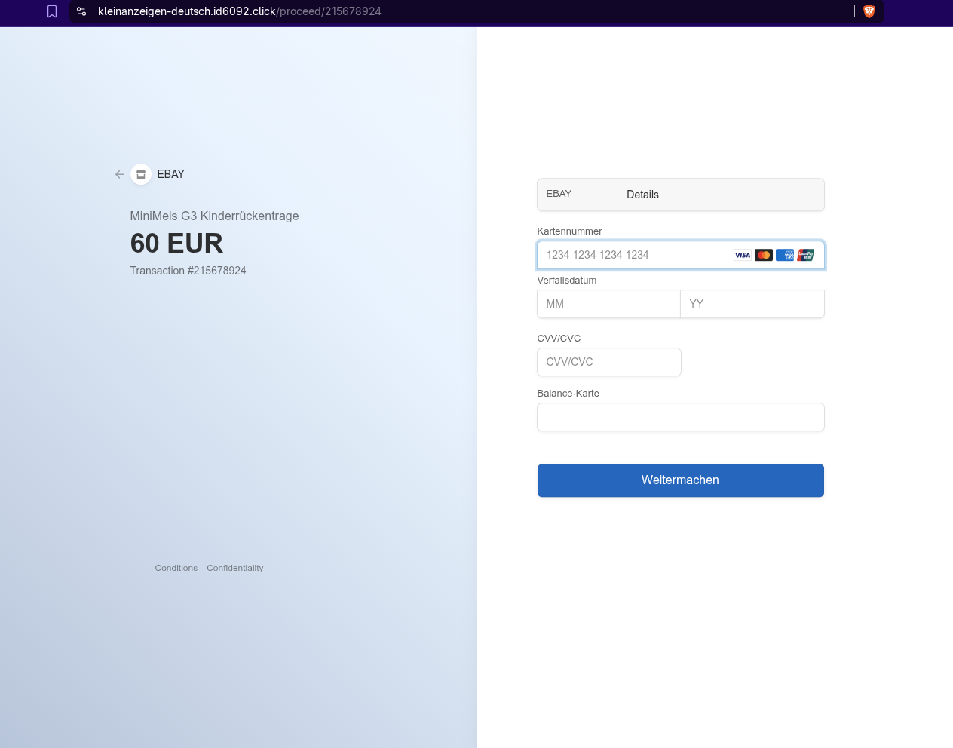Go back using the arrow beside EBAY
The width and height of the screenshot is (953, 748).
pos(120,174)
